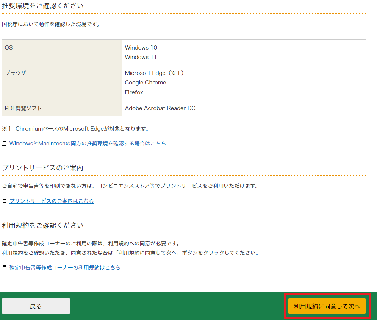Click the 推奨環境をご確認ください heading

coord(43,6)
